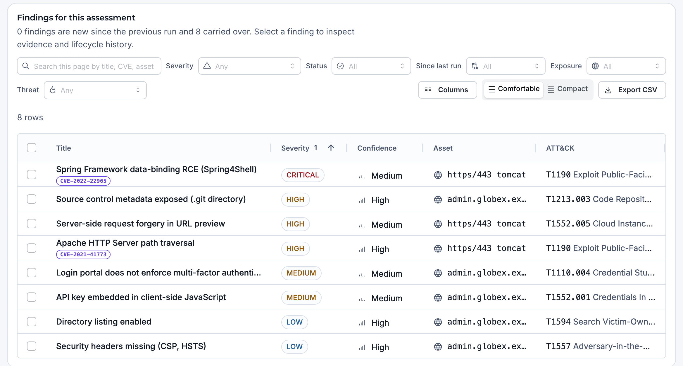The width and height of the screenshot is (683, 366).
Task: Click the CRITICAL severity badge
Action: click(x=303, y=175)
